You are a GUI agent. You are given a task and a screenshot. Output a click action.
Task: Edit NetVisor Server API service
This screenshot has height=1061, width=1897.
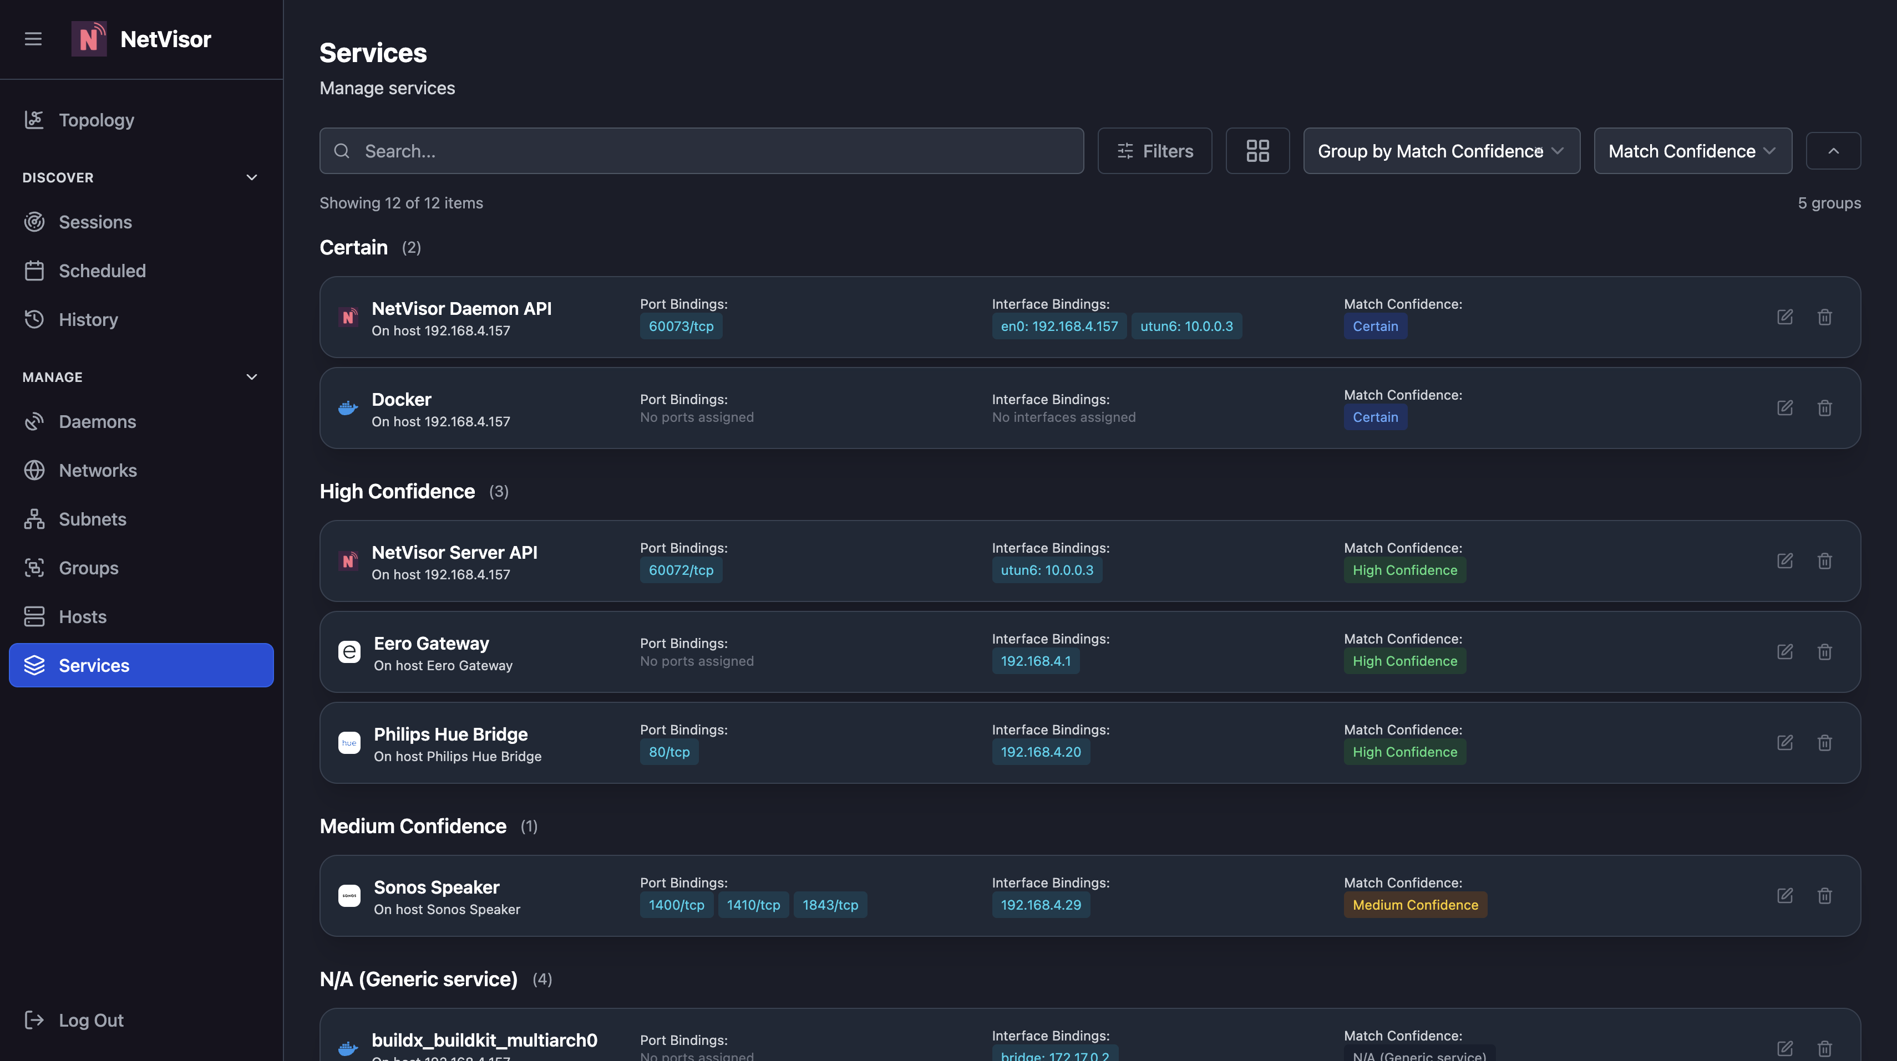pyautogui.click(x=1784, y=562)
